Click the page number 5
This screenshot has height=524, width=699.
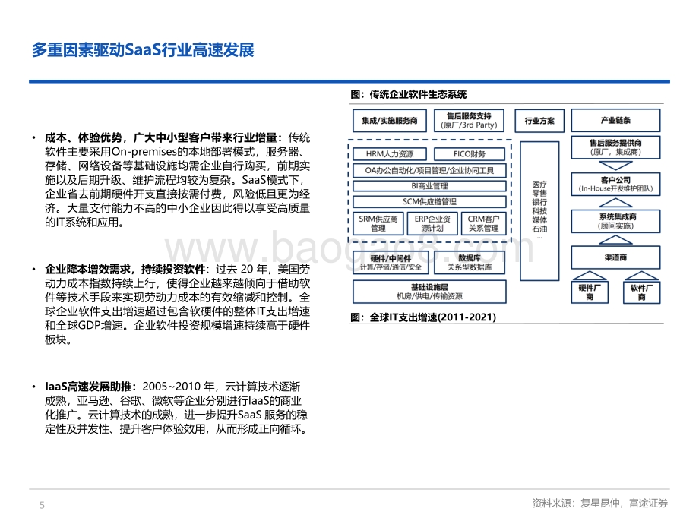(x=43, y=505)
